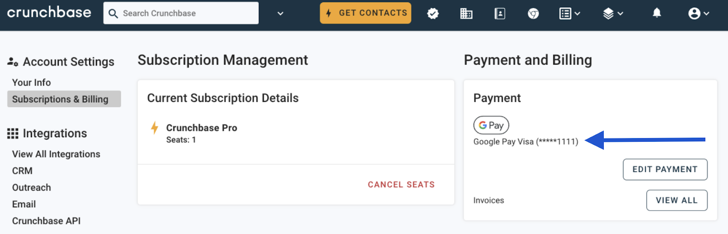Open the companies building icon

pyautogui.click(x=466, y=14)
